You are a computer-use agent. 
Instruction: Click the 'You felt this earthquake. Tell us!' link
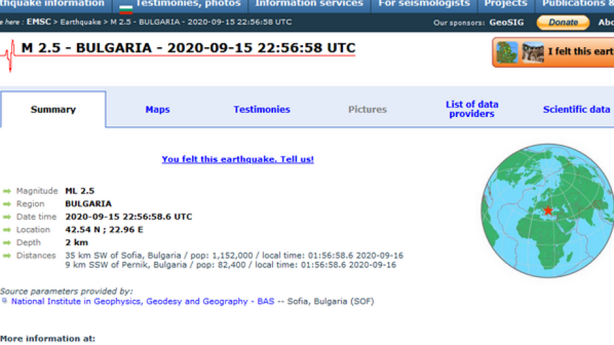tap(237, 160)
